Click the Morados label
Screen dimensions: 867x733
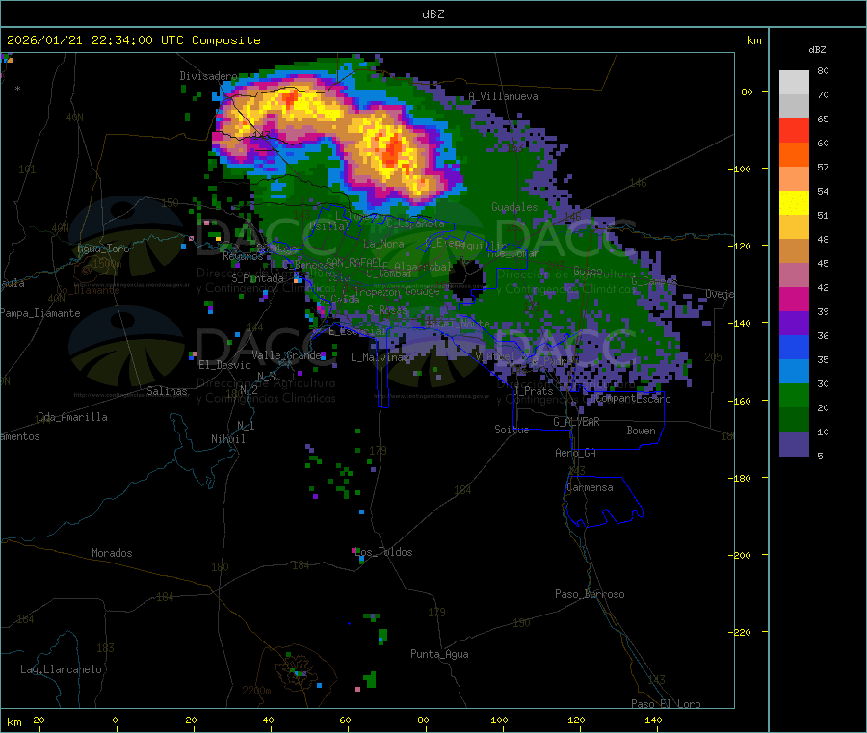pyautogui.click(x=112, y=553)
